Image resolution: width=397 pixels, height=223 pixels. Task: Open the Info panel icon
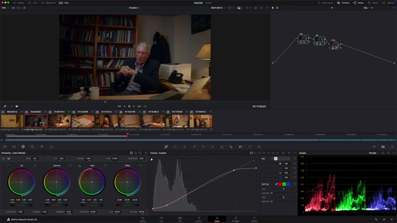[x=392, y=147]
